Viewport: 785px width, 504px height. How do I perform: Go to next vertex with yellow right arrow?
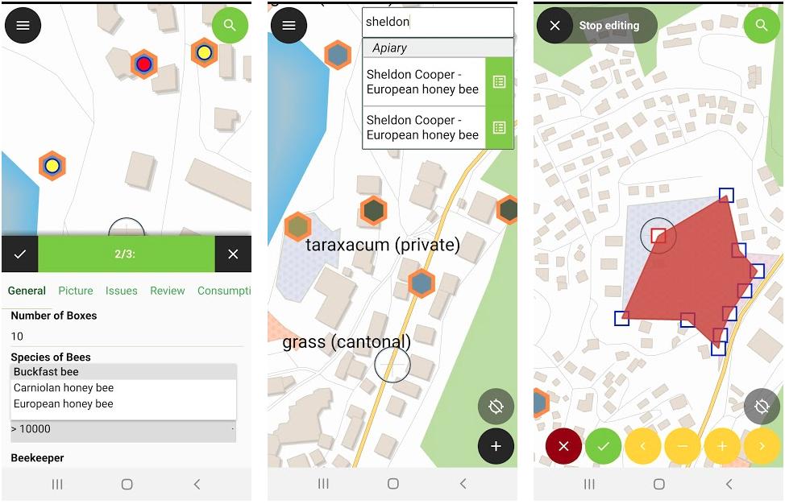coord(762,446)
